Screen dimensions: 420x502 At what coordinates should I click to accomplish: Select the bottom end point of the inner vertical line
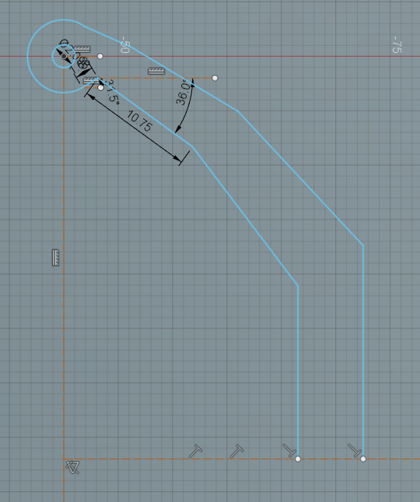point(298,458)
